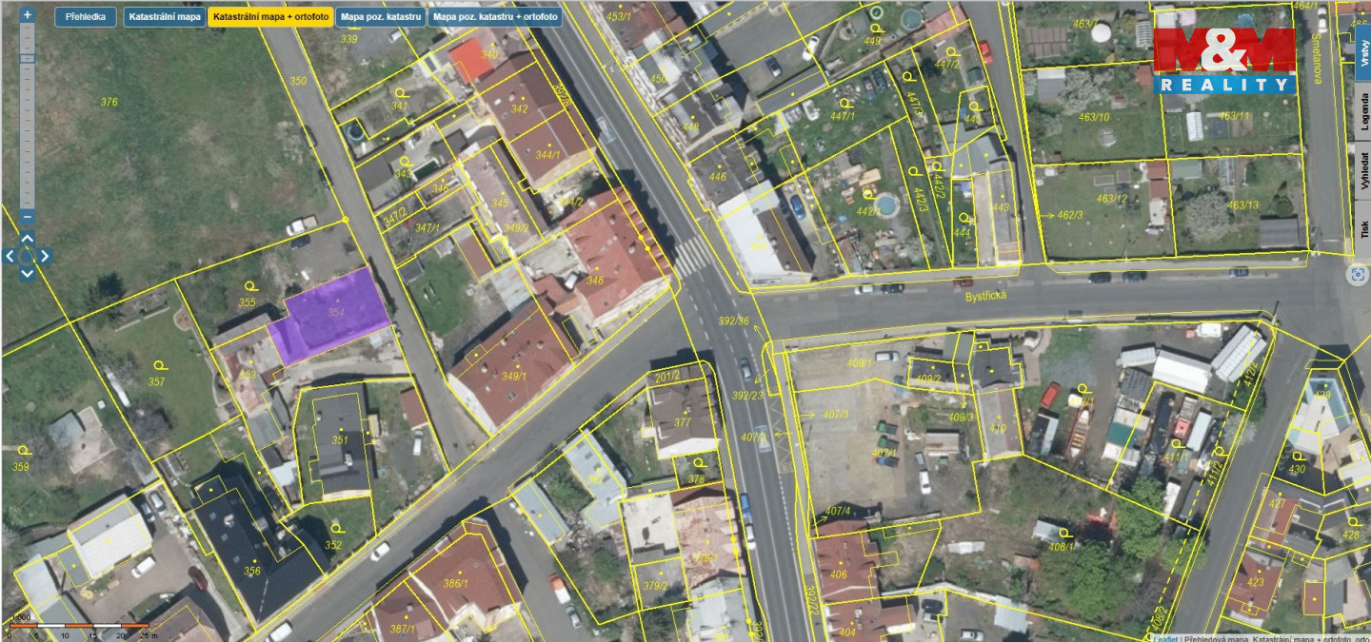
Task: Expand the Vrstvy side panel
Action: [1362, 45]
